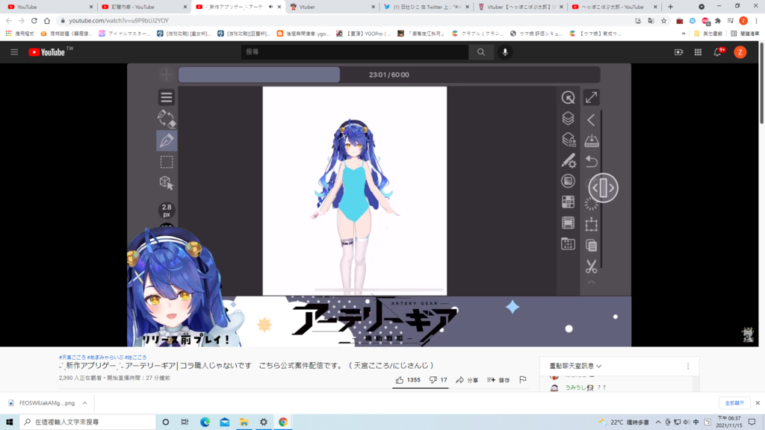Viewport: 765px width, 430px height.
Task: Launch Microsoft Edge from the taskbar
Action: point(205,422)
